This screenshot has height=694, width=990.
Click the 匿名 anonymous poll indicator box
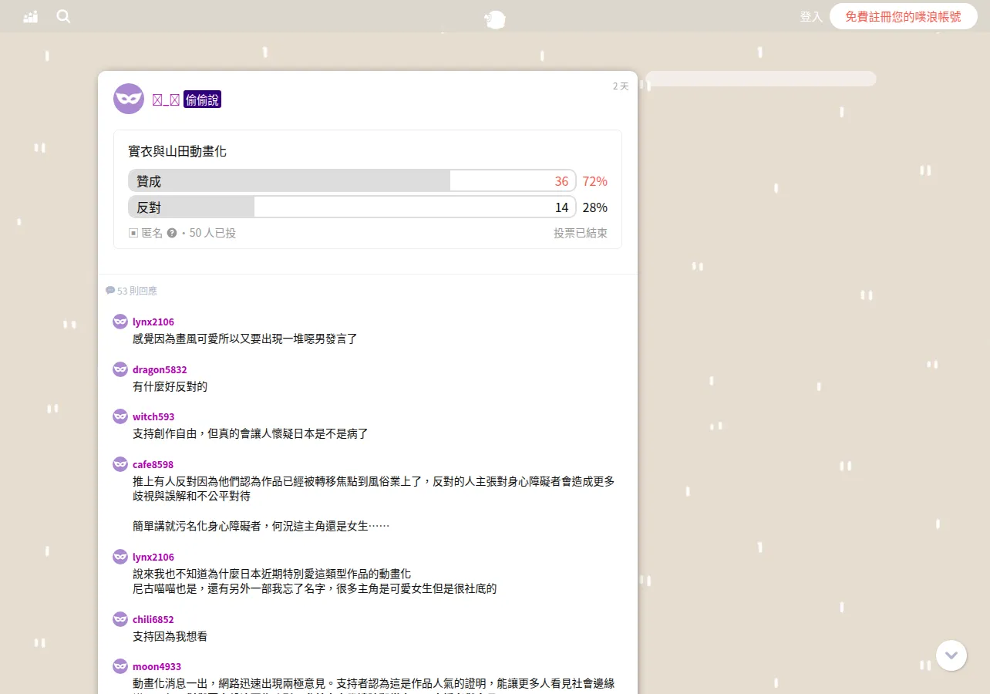pos(133,233)
